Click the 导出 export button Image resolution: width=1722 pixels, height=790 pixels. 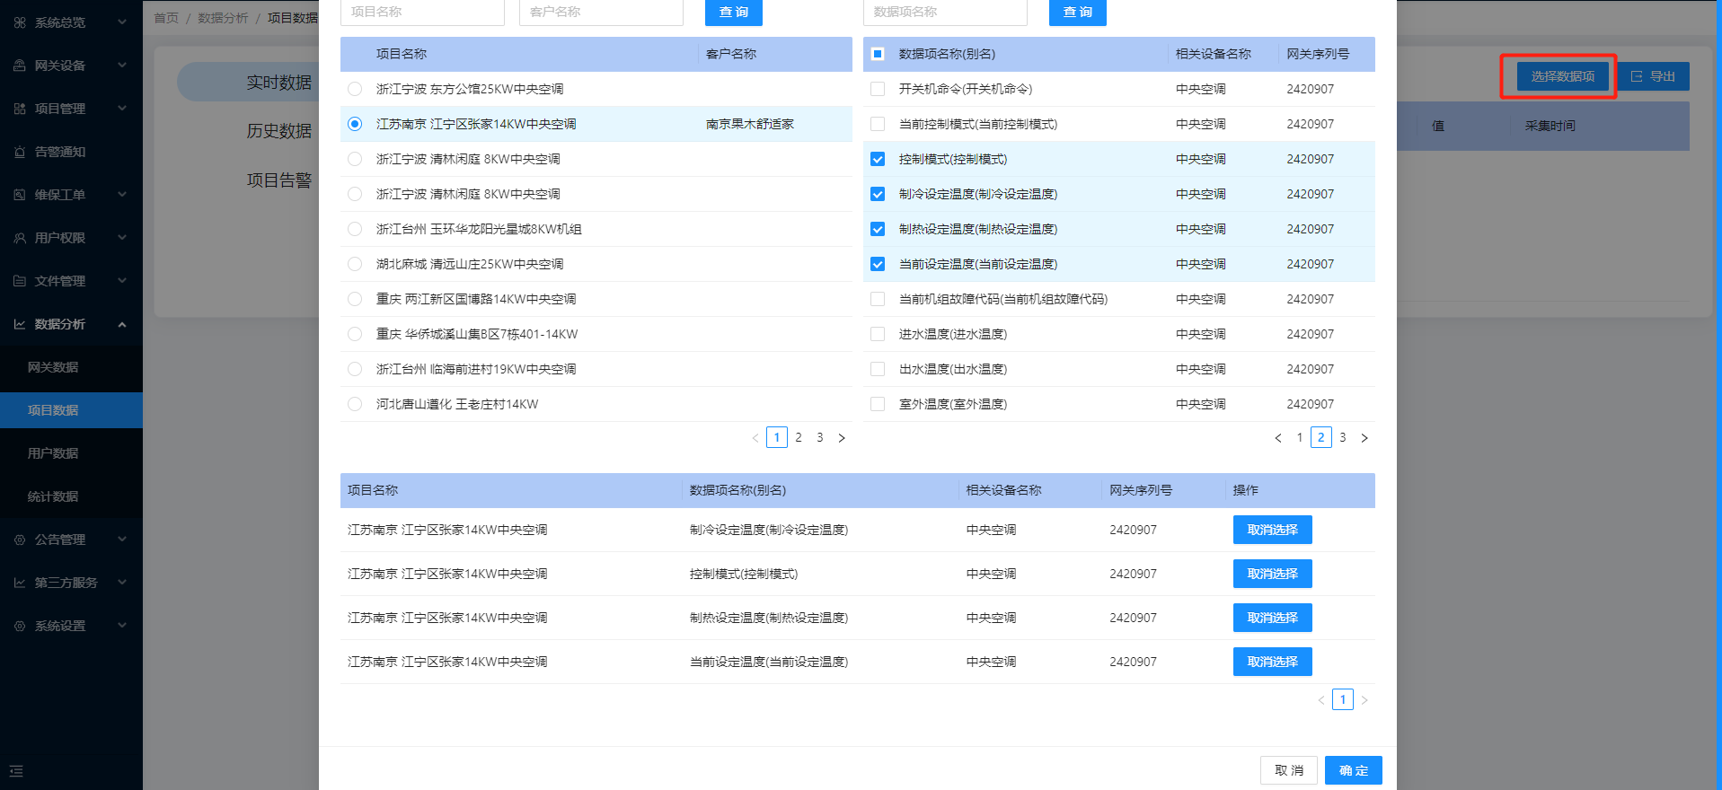tap(1654, 76)
